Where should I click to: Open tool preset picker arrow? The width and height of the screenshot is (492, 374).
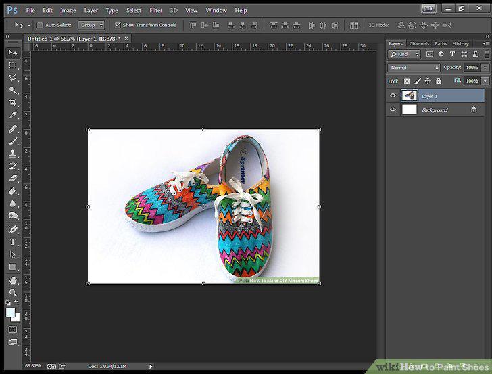click(28, 26)
